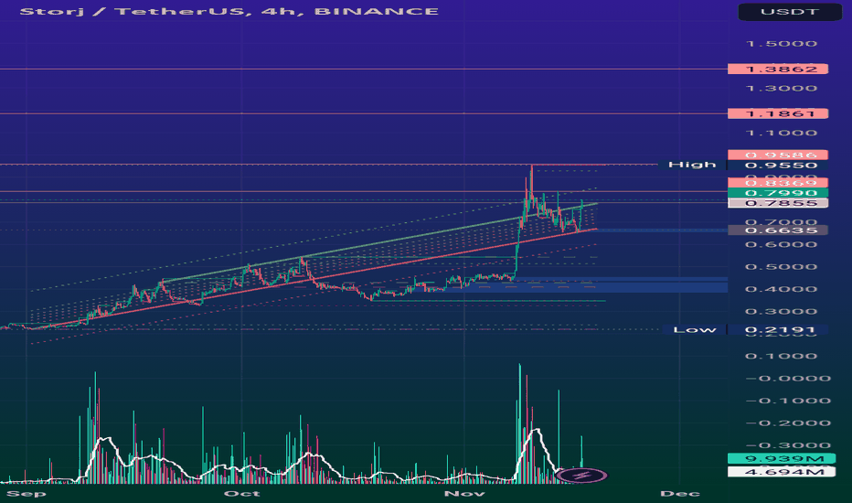Screen dimensions: 852x503
Task: Click the 1.5000 axis tick
Action: (x=782, y=44)
